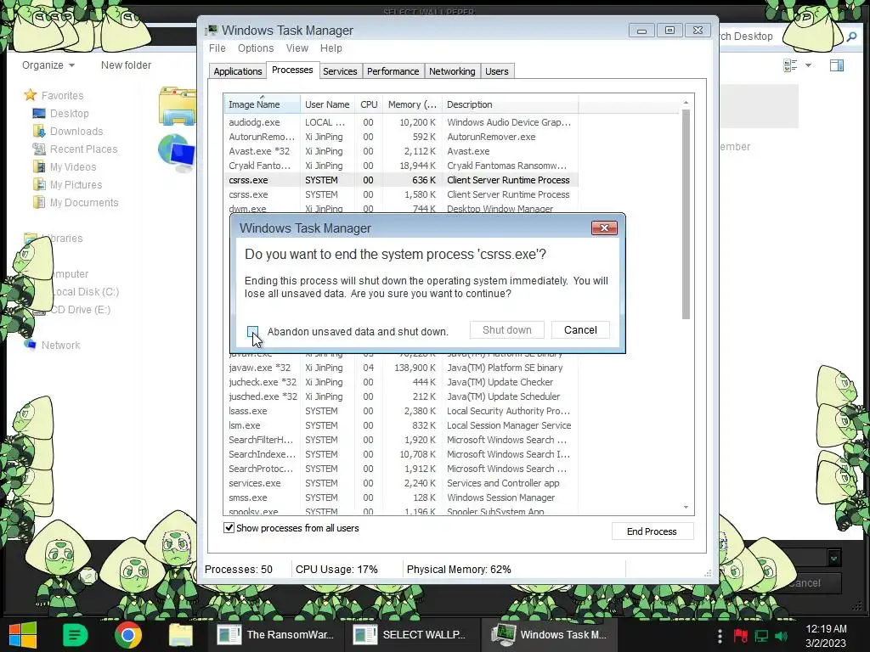Switch to the SELECT WALLP... taskbar window
Image resolution: width=870 pixels, height=652 pixels.
tap(412, 634)
